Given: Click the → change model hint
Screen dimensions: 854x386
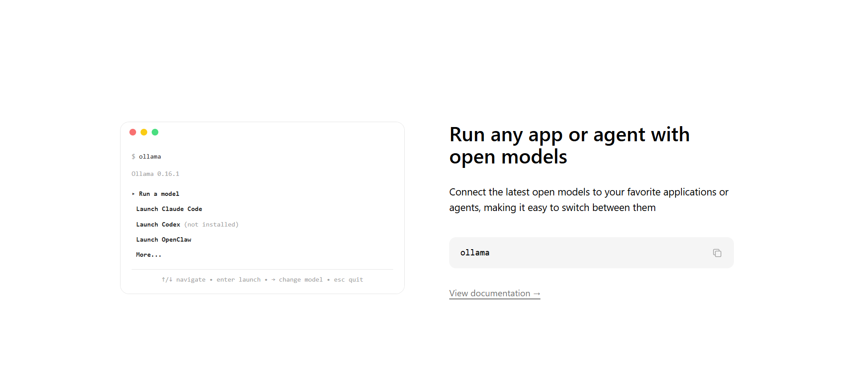Looking at the screenshot, I should (x=297, y=280).
